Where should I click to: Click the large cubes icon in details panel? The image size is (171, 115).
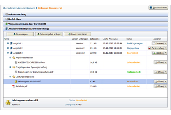[x=8, y=102]
